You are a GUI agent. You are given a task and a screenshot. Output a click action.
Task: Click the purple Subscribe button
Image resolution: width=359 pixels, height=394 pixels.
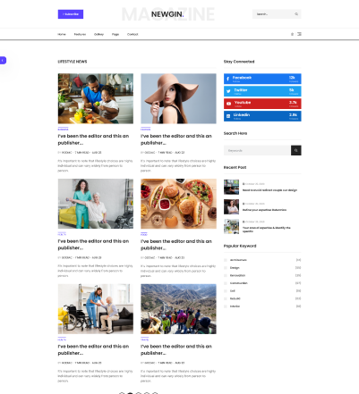coord(71,14)
